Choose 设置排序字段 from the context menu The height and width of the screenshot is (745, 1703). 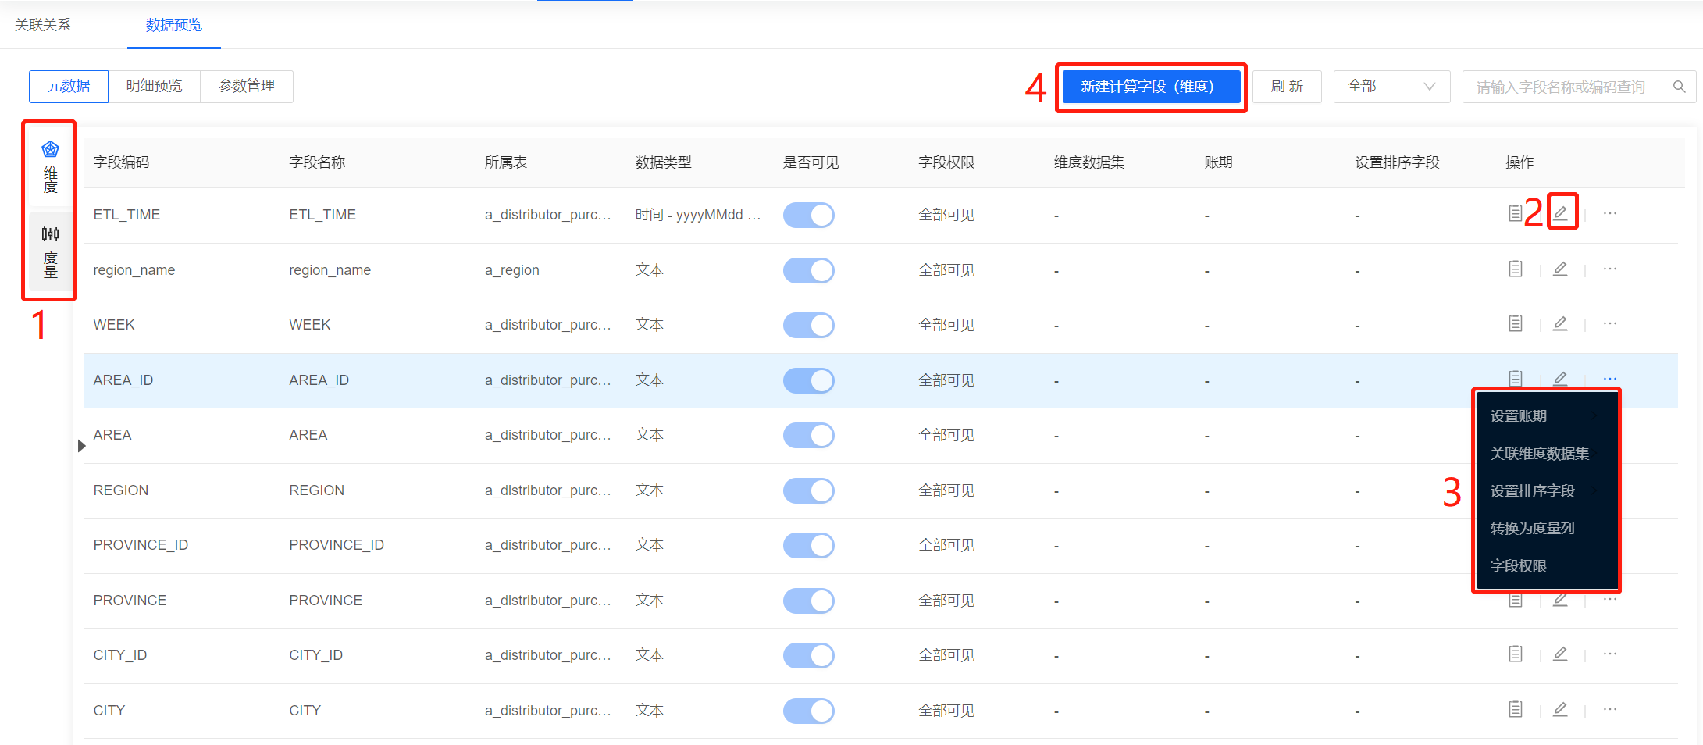(1545, 491)
